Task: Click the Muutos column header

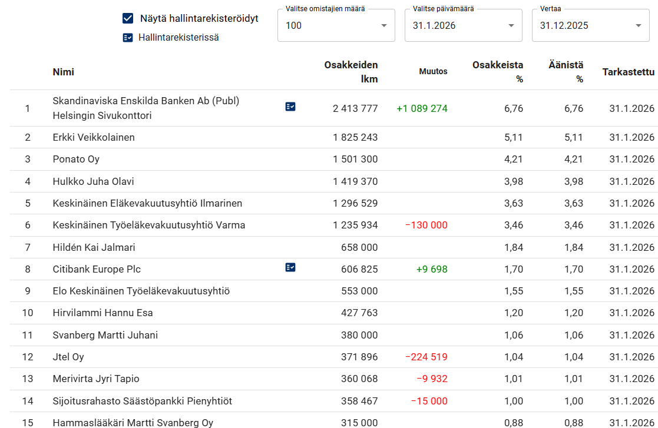Action: click(433, 71)
